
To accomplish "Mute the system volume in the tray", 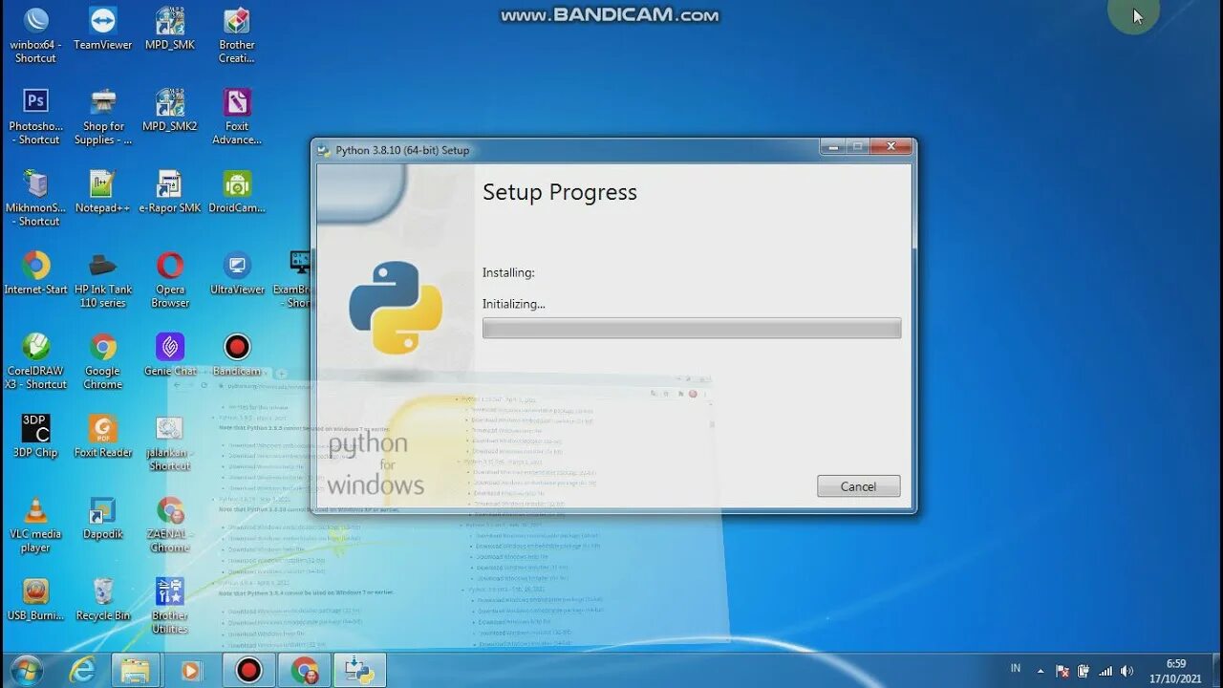I will pyautogui.click(x=1127, y=670).
